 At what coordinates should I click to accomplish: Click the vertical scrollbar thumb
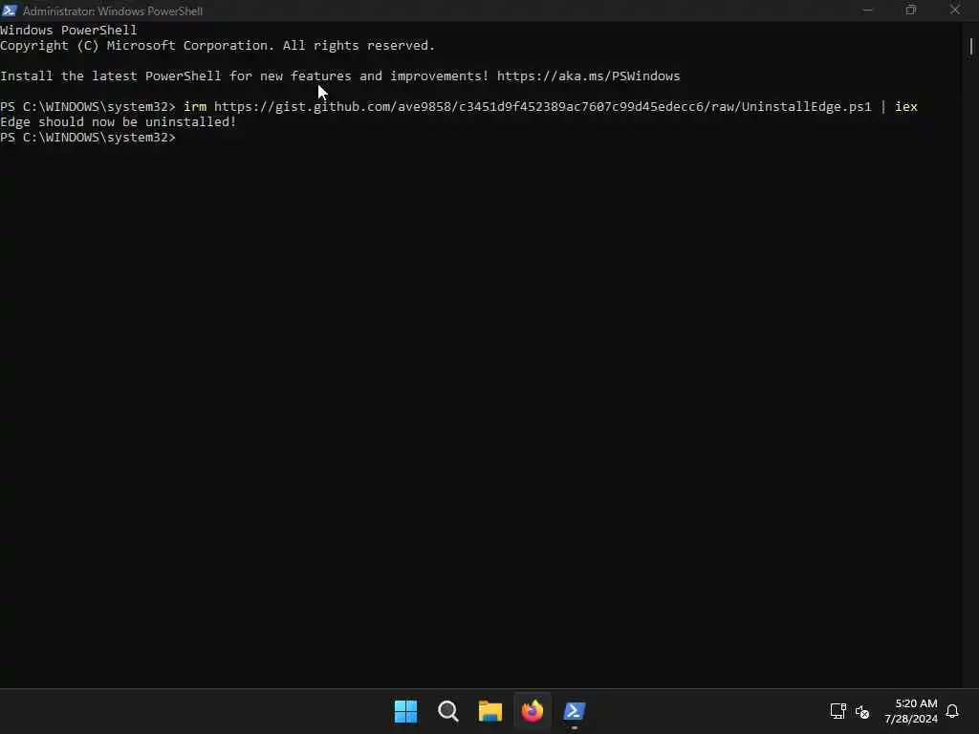click(x=971, y=46)
